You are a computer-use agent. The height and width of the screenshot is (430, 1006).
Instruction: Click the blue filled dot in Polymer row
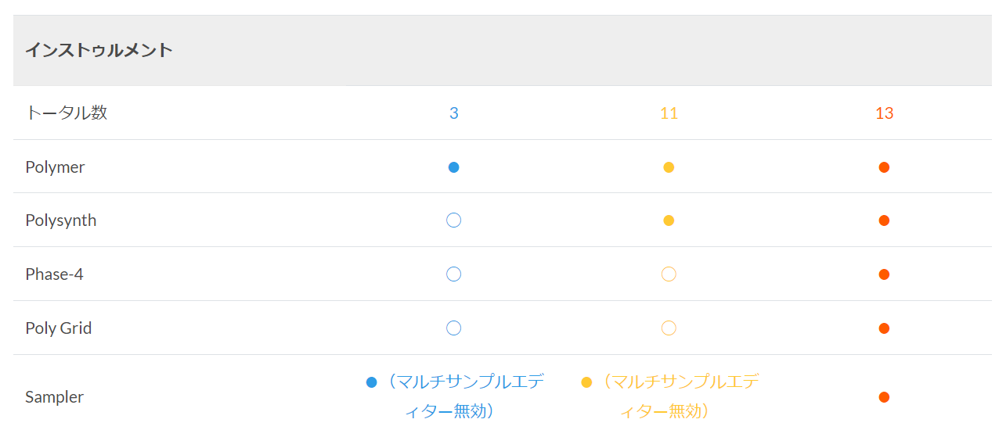point(453,167)
